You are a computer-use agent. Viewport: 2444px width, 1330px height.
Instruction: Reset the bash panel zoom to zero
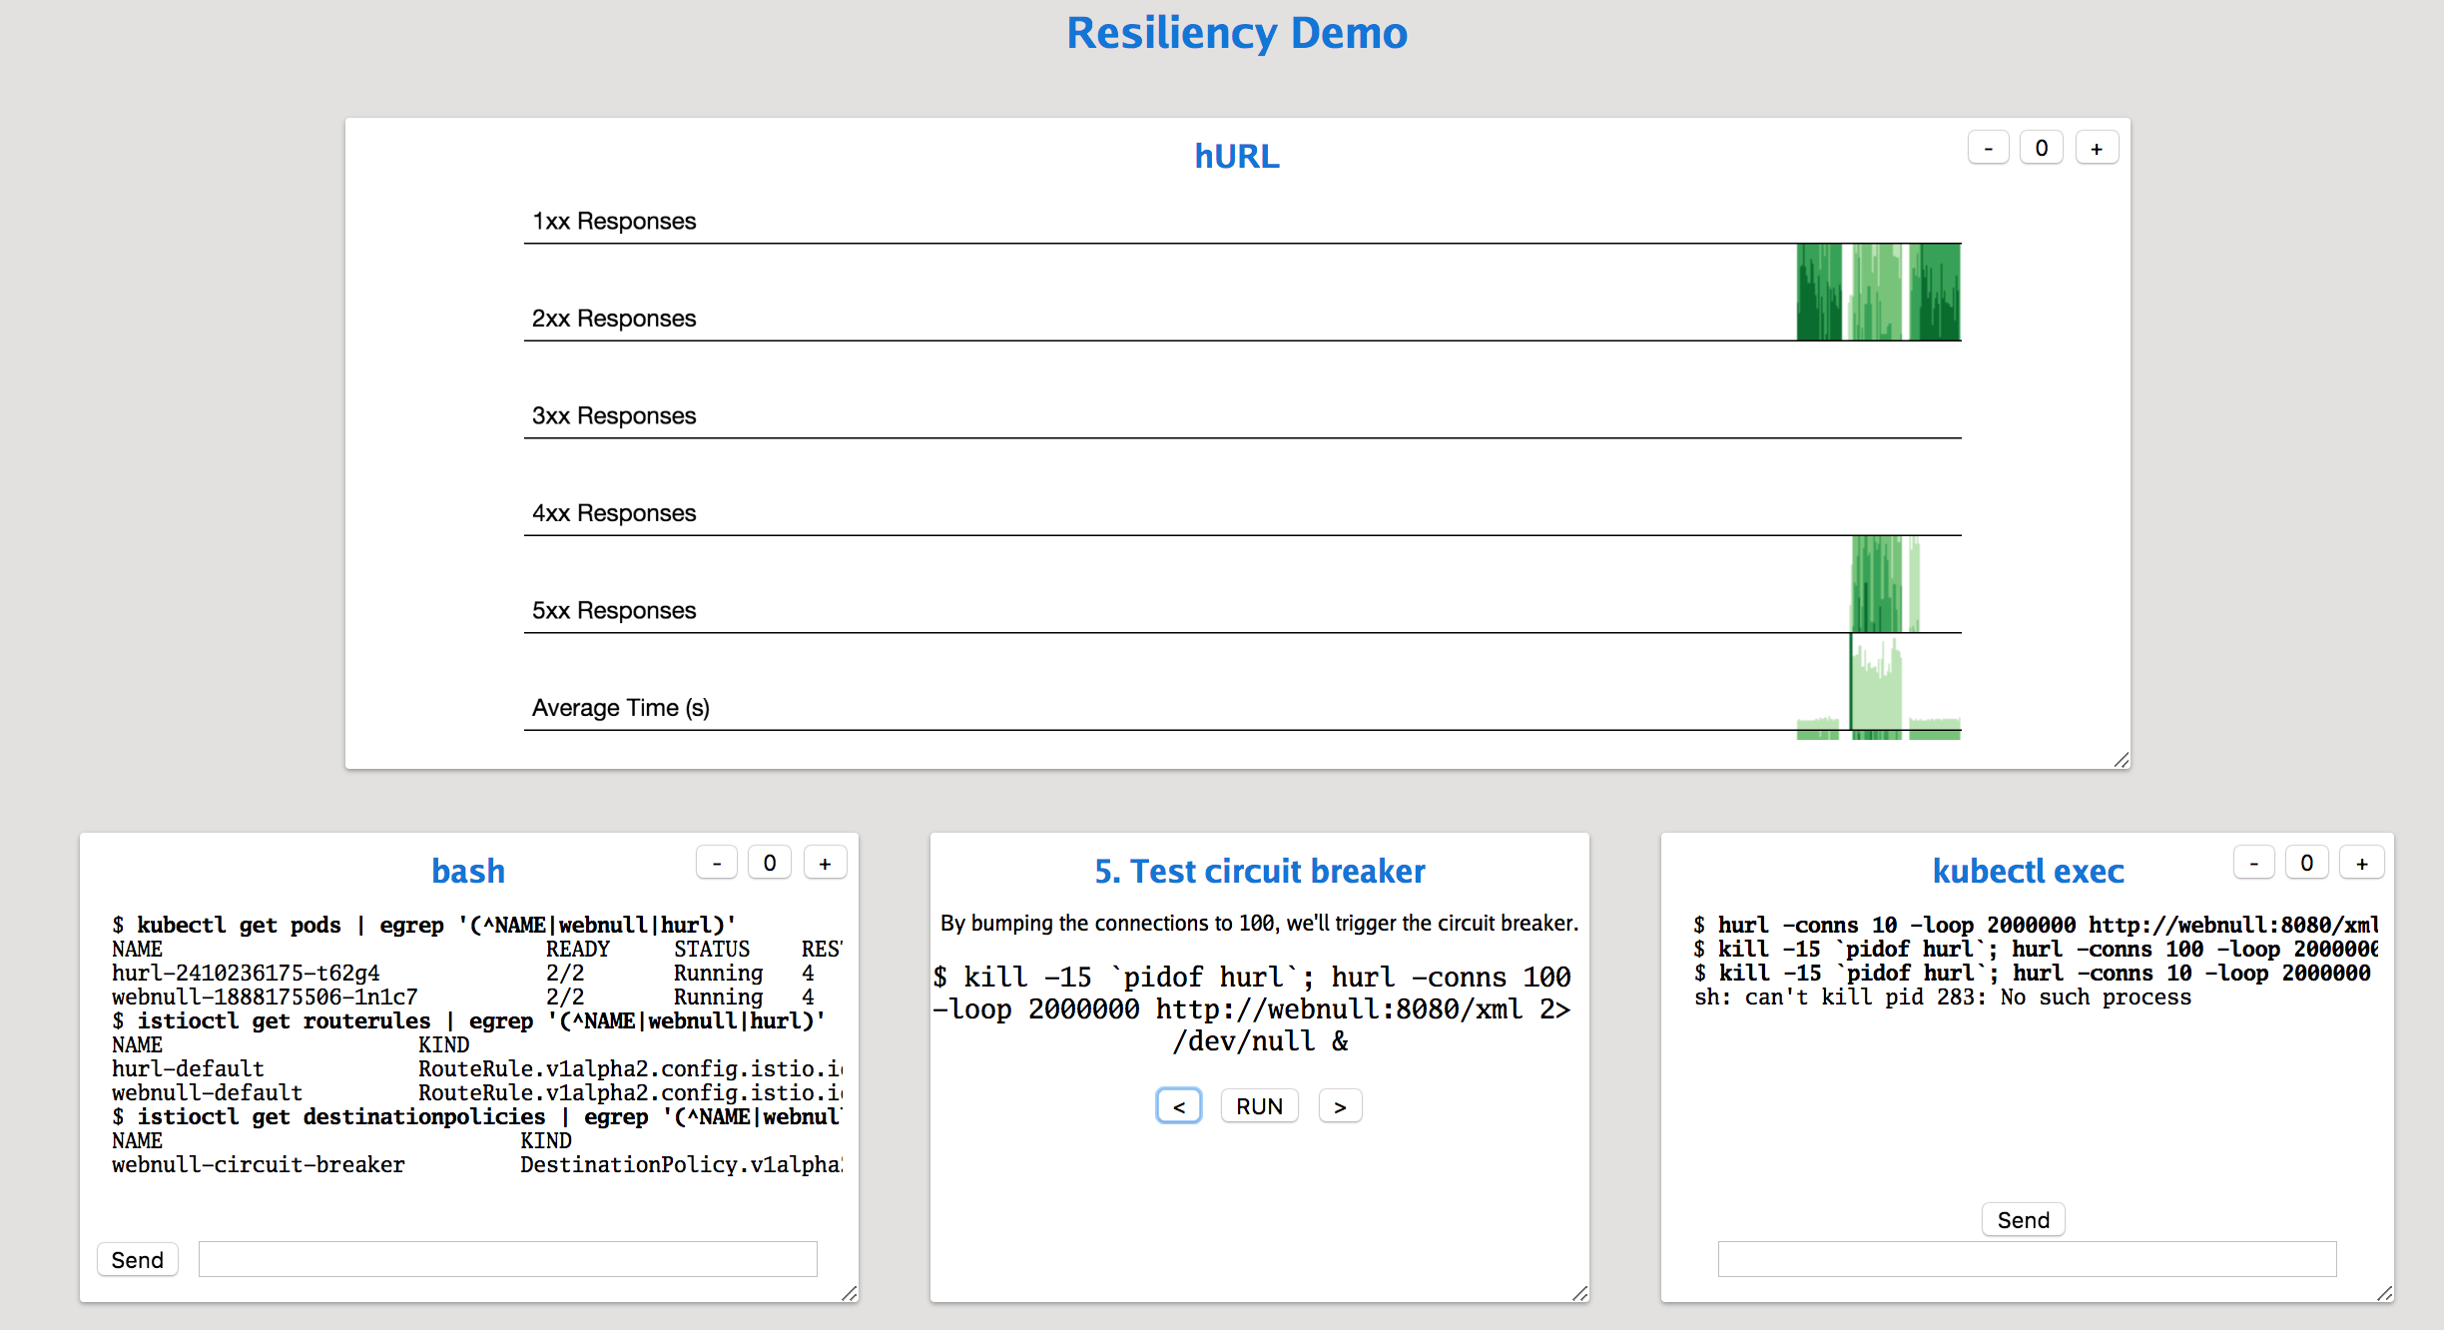pyautogui.click(x=770, y=863)
